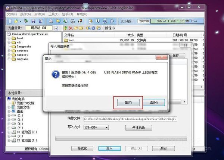Image resolution: width=224 pixels, height=160 pixels.
Task: Click the Save As toolbar icon
Action: tap(41, 21)
